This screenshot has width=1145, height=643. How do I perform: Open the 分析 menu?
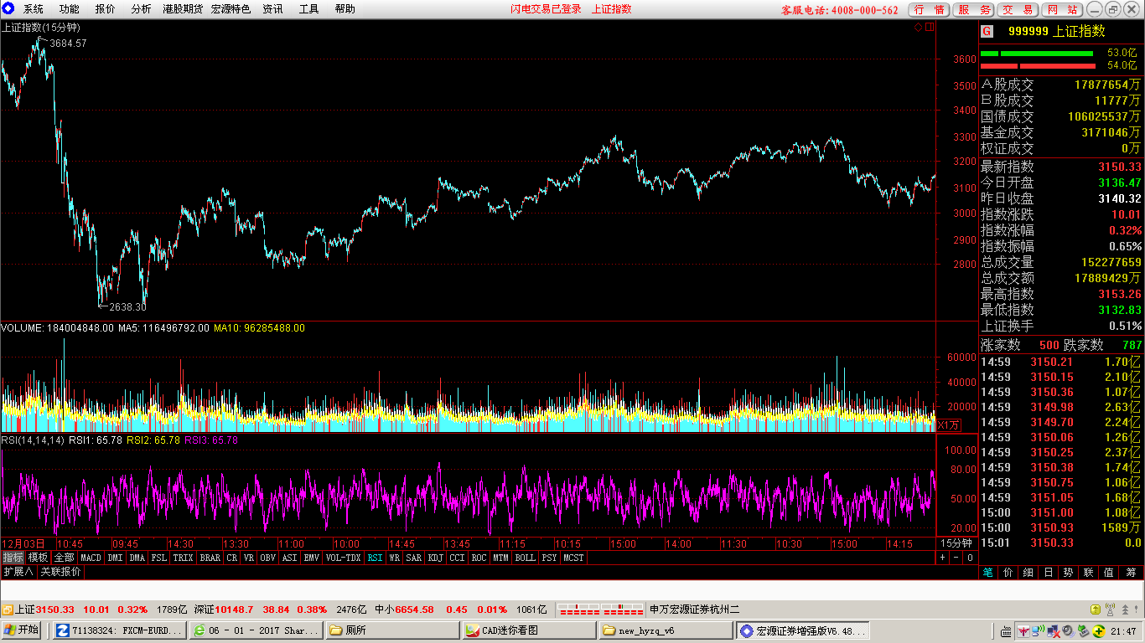coord(141,9)
